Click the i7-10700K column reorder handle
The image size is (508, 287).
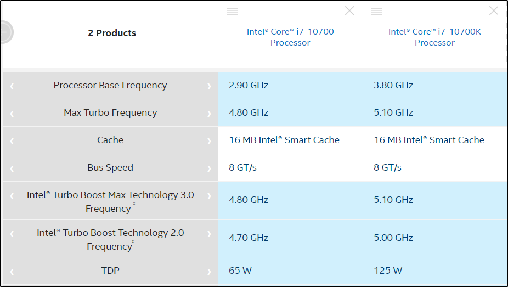coord(377,12)
